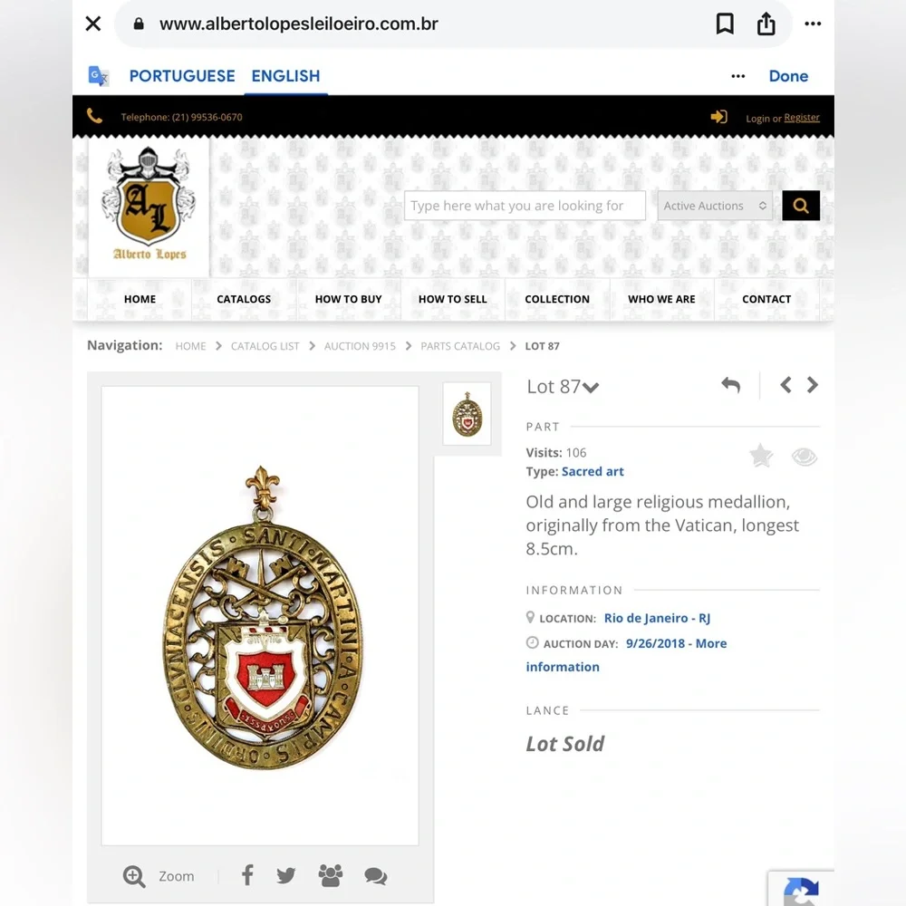906x906 pixels.
Task: Select the medallion thumbnail image
Action: pos(467,414)
